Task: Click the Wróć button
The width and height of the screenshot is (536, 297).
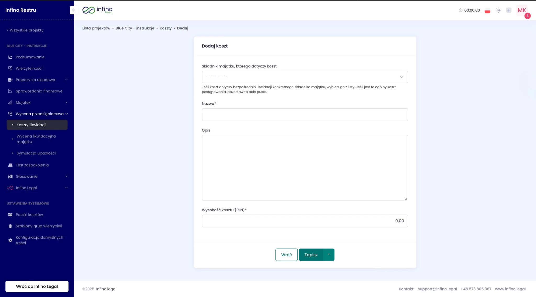Action: (286, 255)
